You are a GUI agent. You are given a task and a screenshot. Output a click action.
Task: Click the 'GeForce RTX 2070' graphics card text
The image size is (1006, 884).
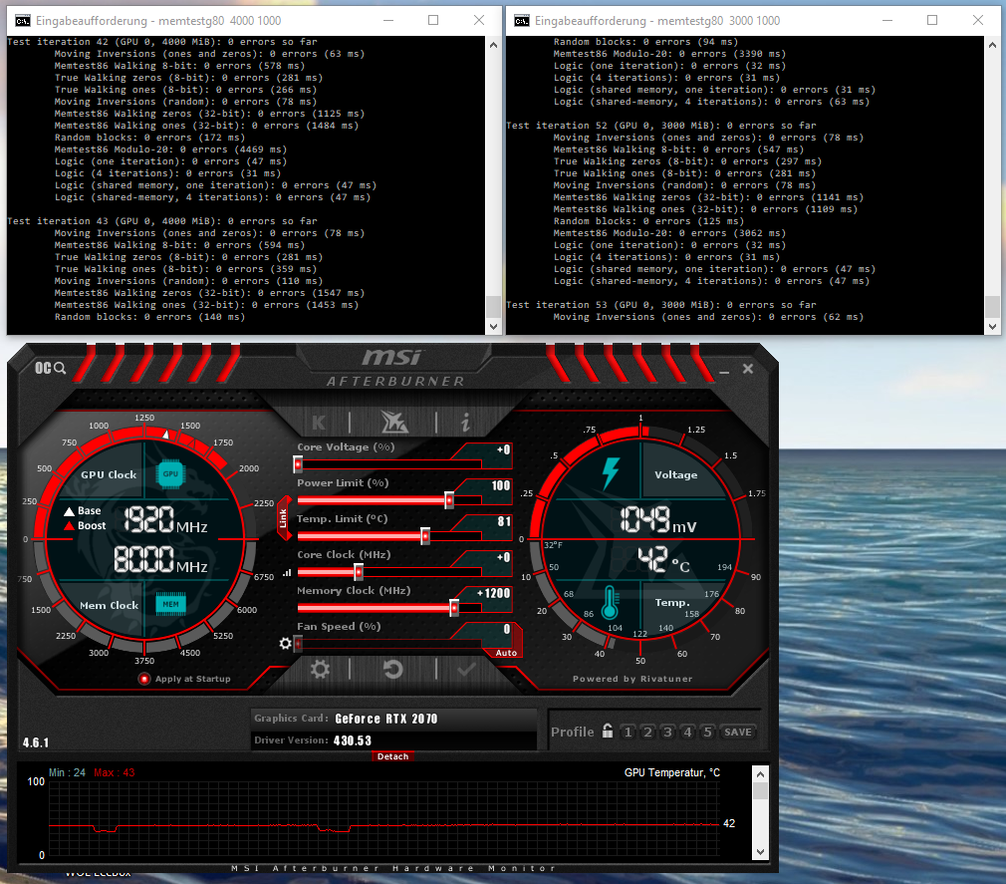tap(386, 719)
